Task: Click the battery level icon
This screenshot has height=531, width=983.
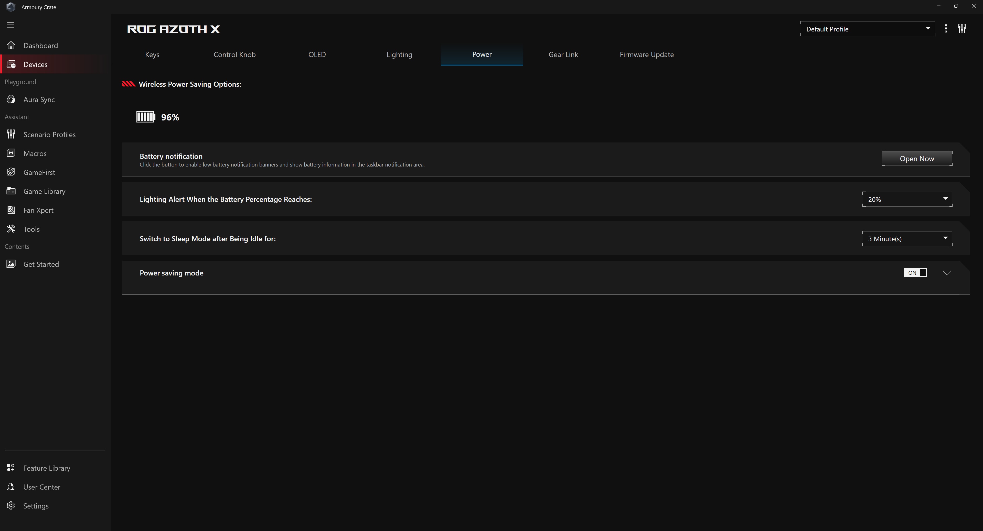Action: [146, 117]
